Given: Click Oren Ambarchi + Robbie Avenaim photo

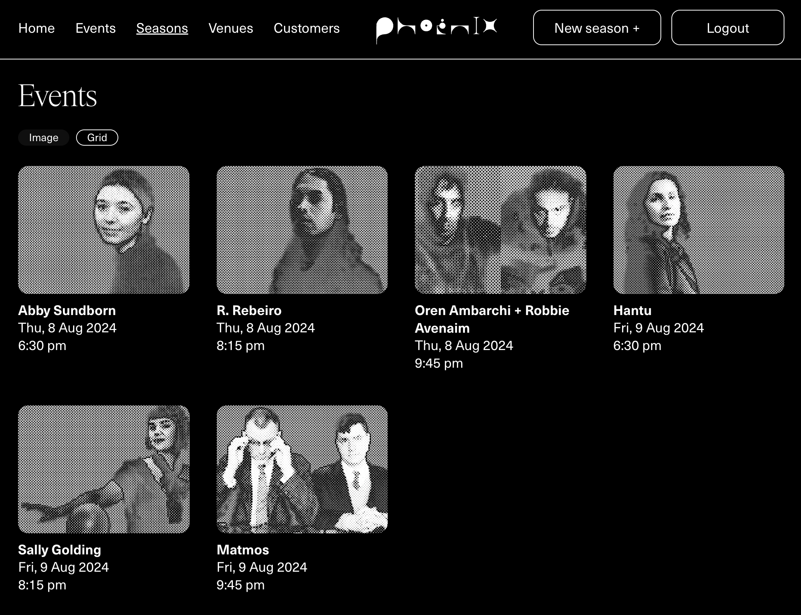Looking at the screenshot, I should pos(500,230).
